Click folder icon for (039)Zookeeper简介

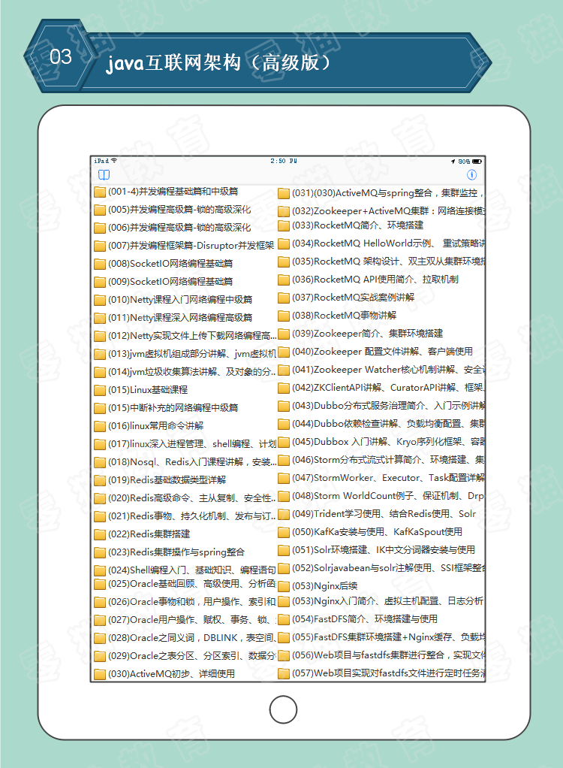click(284, 334)
